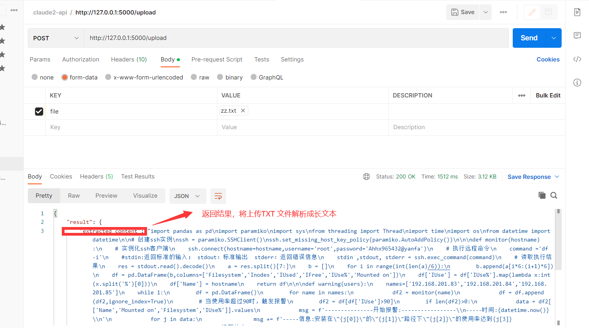Select the Visualize view button
The width and height of the screenshot is (589, 328).
pyautogui.click(x=145, y=196)
